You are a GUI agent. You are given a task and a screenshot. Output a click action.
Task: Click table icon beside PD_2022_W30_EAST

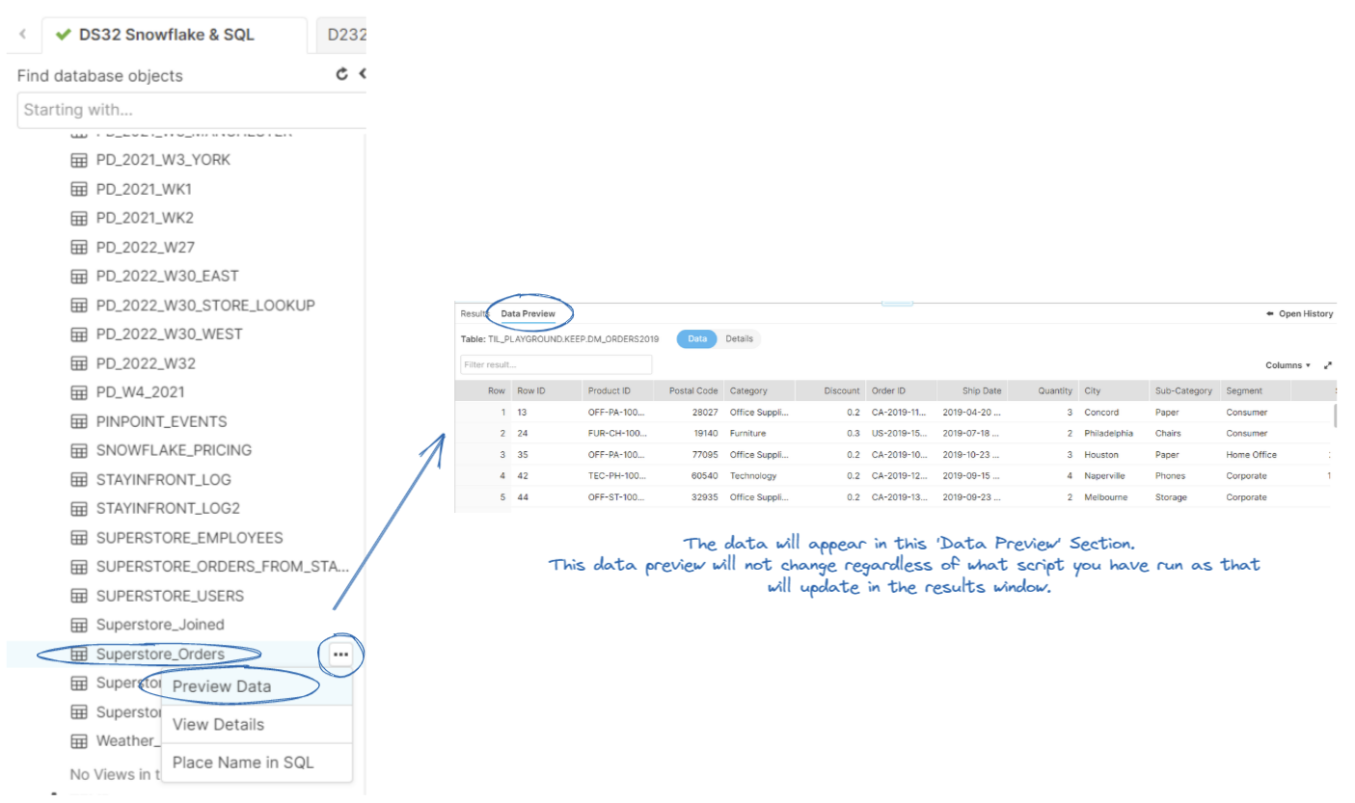[x=79, y=277]
